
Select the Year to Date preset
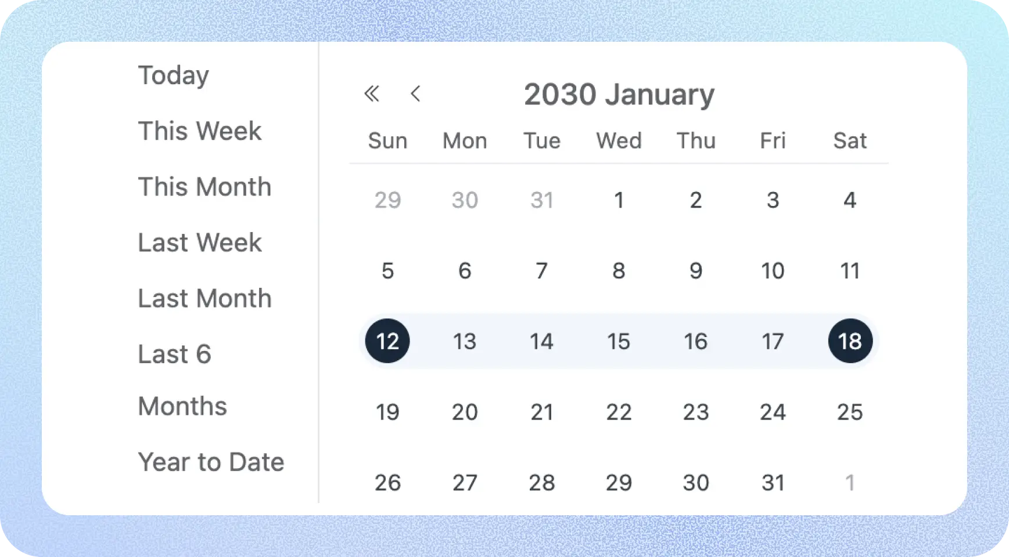click(211, 462)
